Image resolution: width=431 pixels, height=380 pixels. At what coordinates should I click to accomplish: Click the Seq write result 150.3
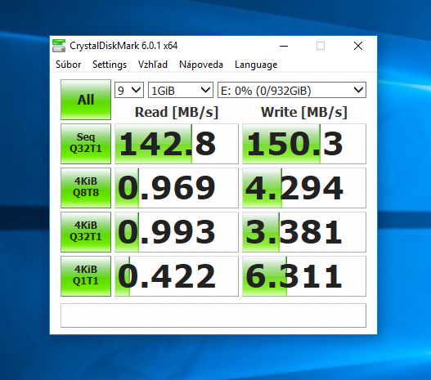click(304, 144)
